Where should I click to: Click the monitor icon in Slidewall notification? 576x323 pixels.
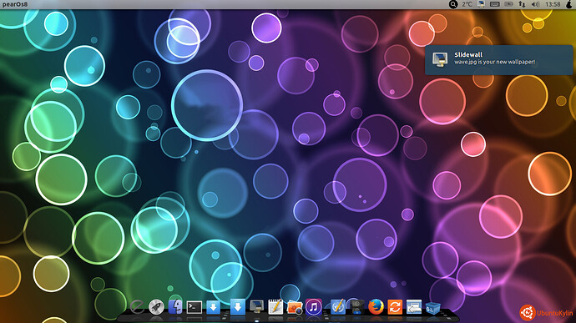click(x=440, y=59)
